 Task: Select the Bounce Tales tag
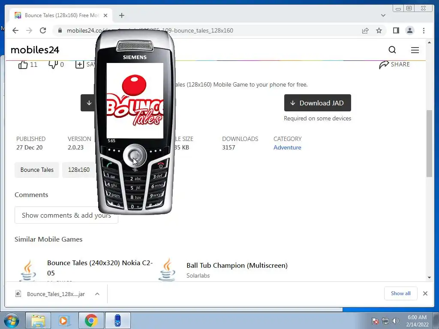[x=37, y=170]
